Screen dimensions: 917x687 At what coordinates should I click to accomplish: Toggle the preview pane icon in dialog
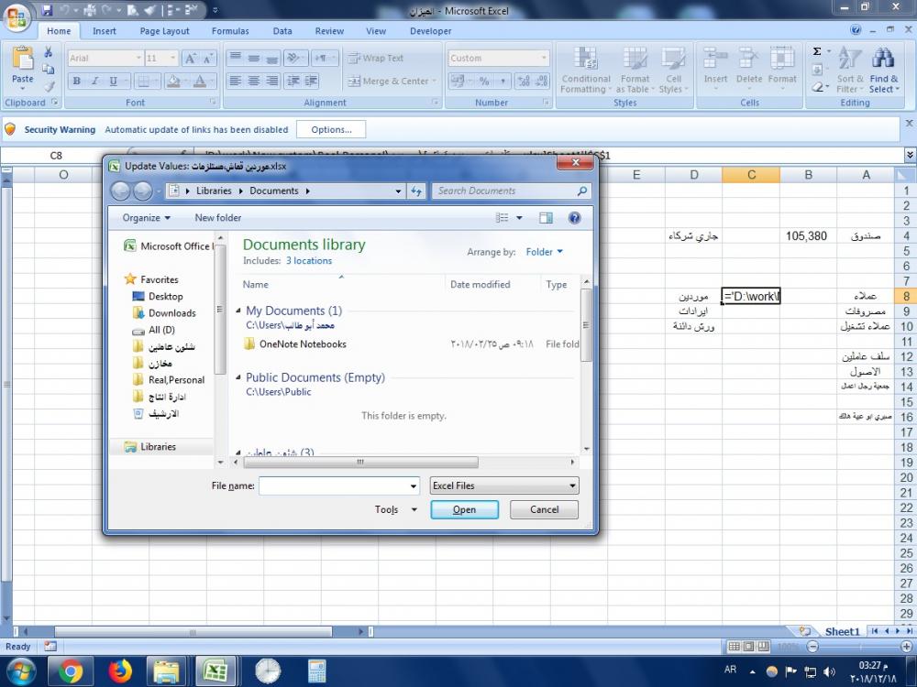click(x=546, y=218)
